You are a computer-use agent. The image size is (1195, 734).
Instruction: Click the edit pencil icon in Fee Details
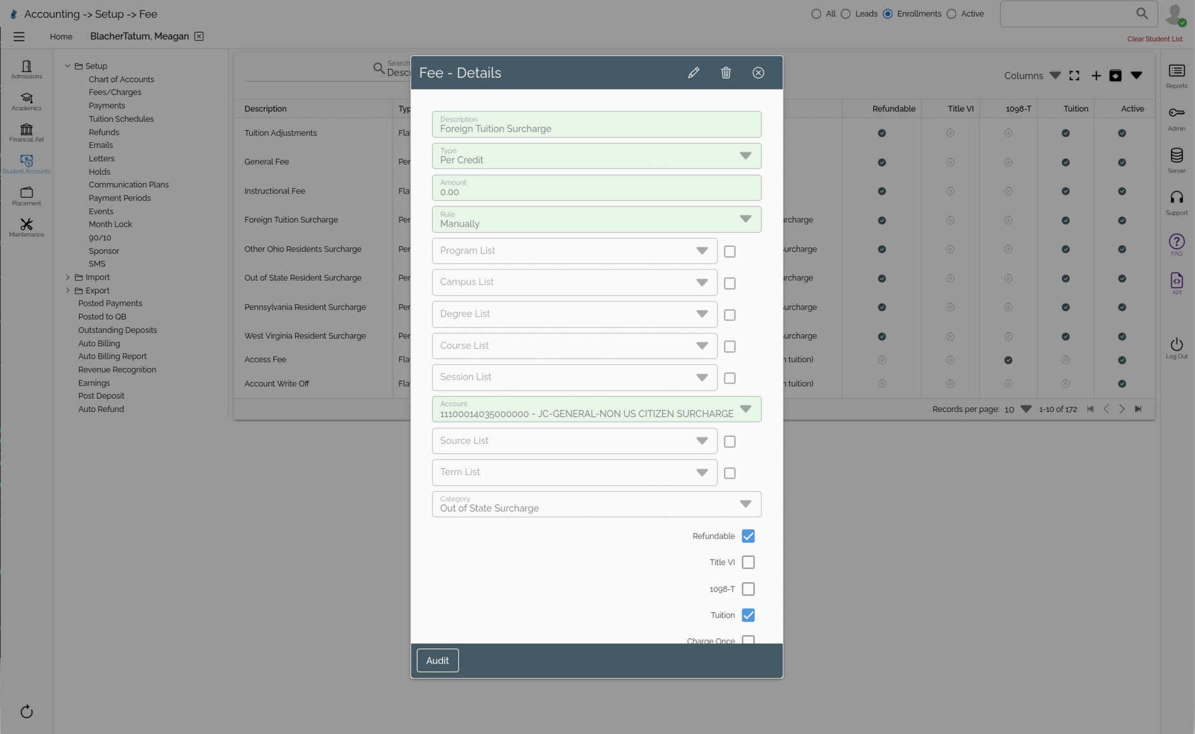point(694,73)
